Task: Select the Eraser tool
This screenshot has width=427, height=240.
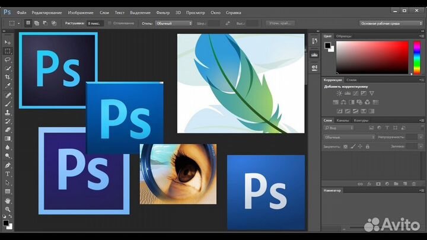Action: (x=8, y=130)
